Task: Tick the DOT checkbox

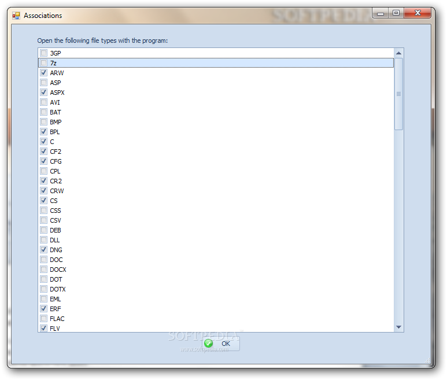Action: [43, 279]
